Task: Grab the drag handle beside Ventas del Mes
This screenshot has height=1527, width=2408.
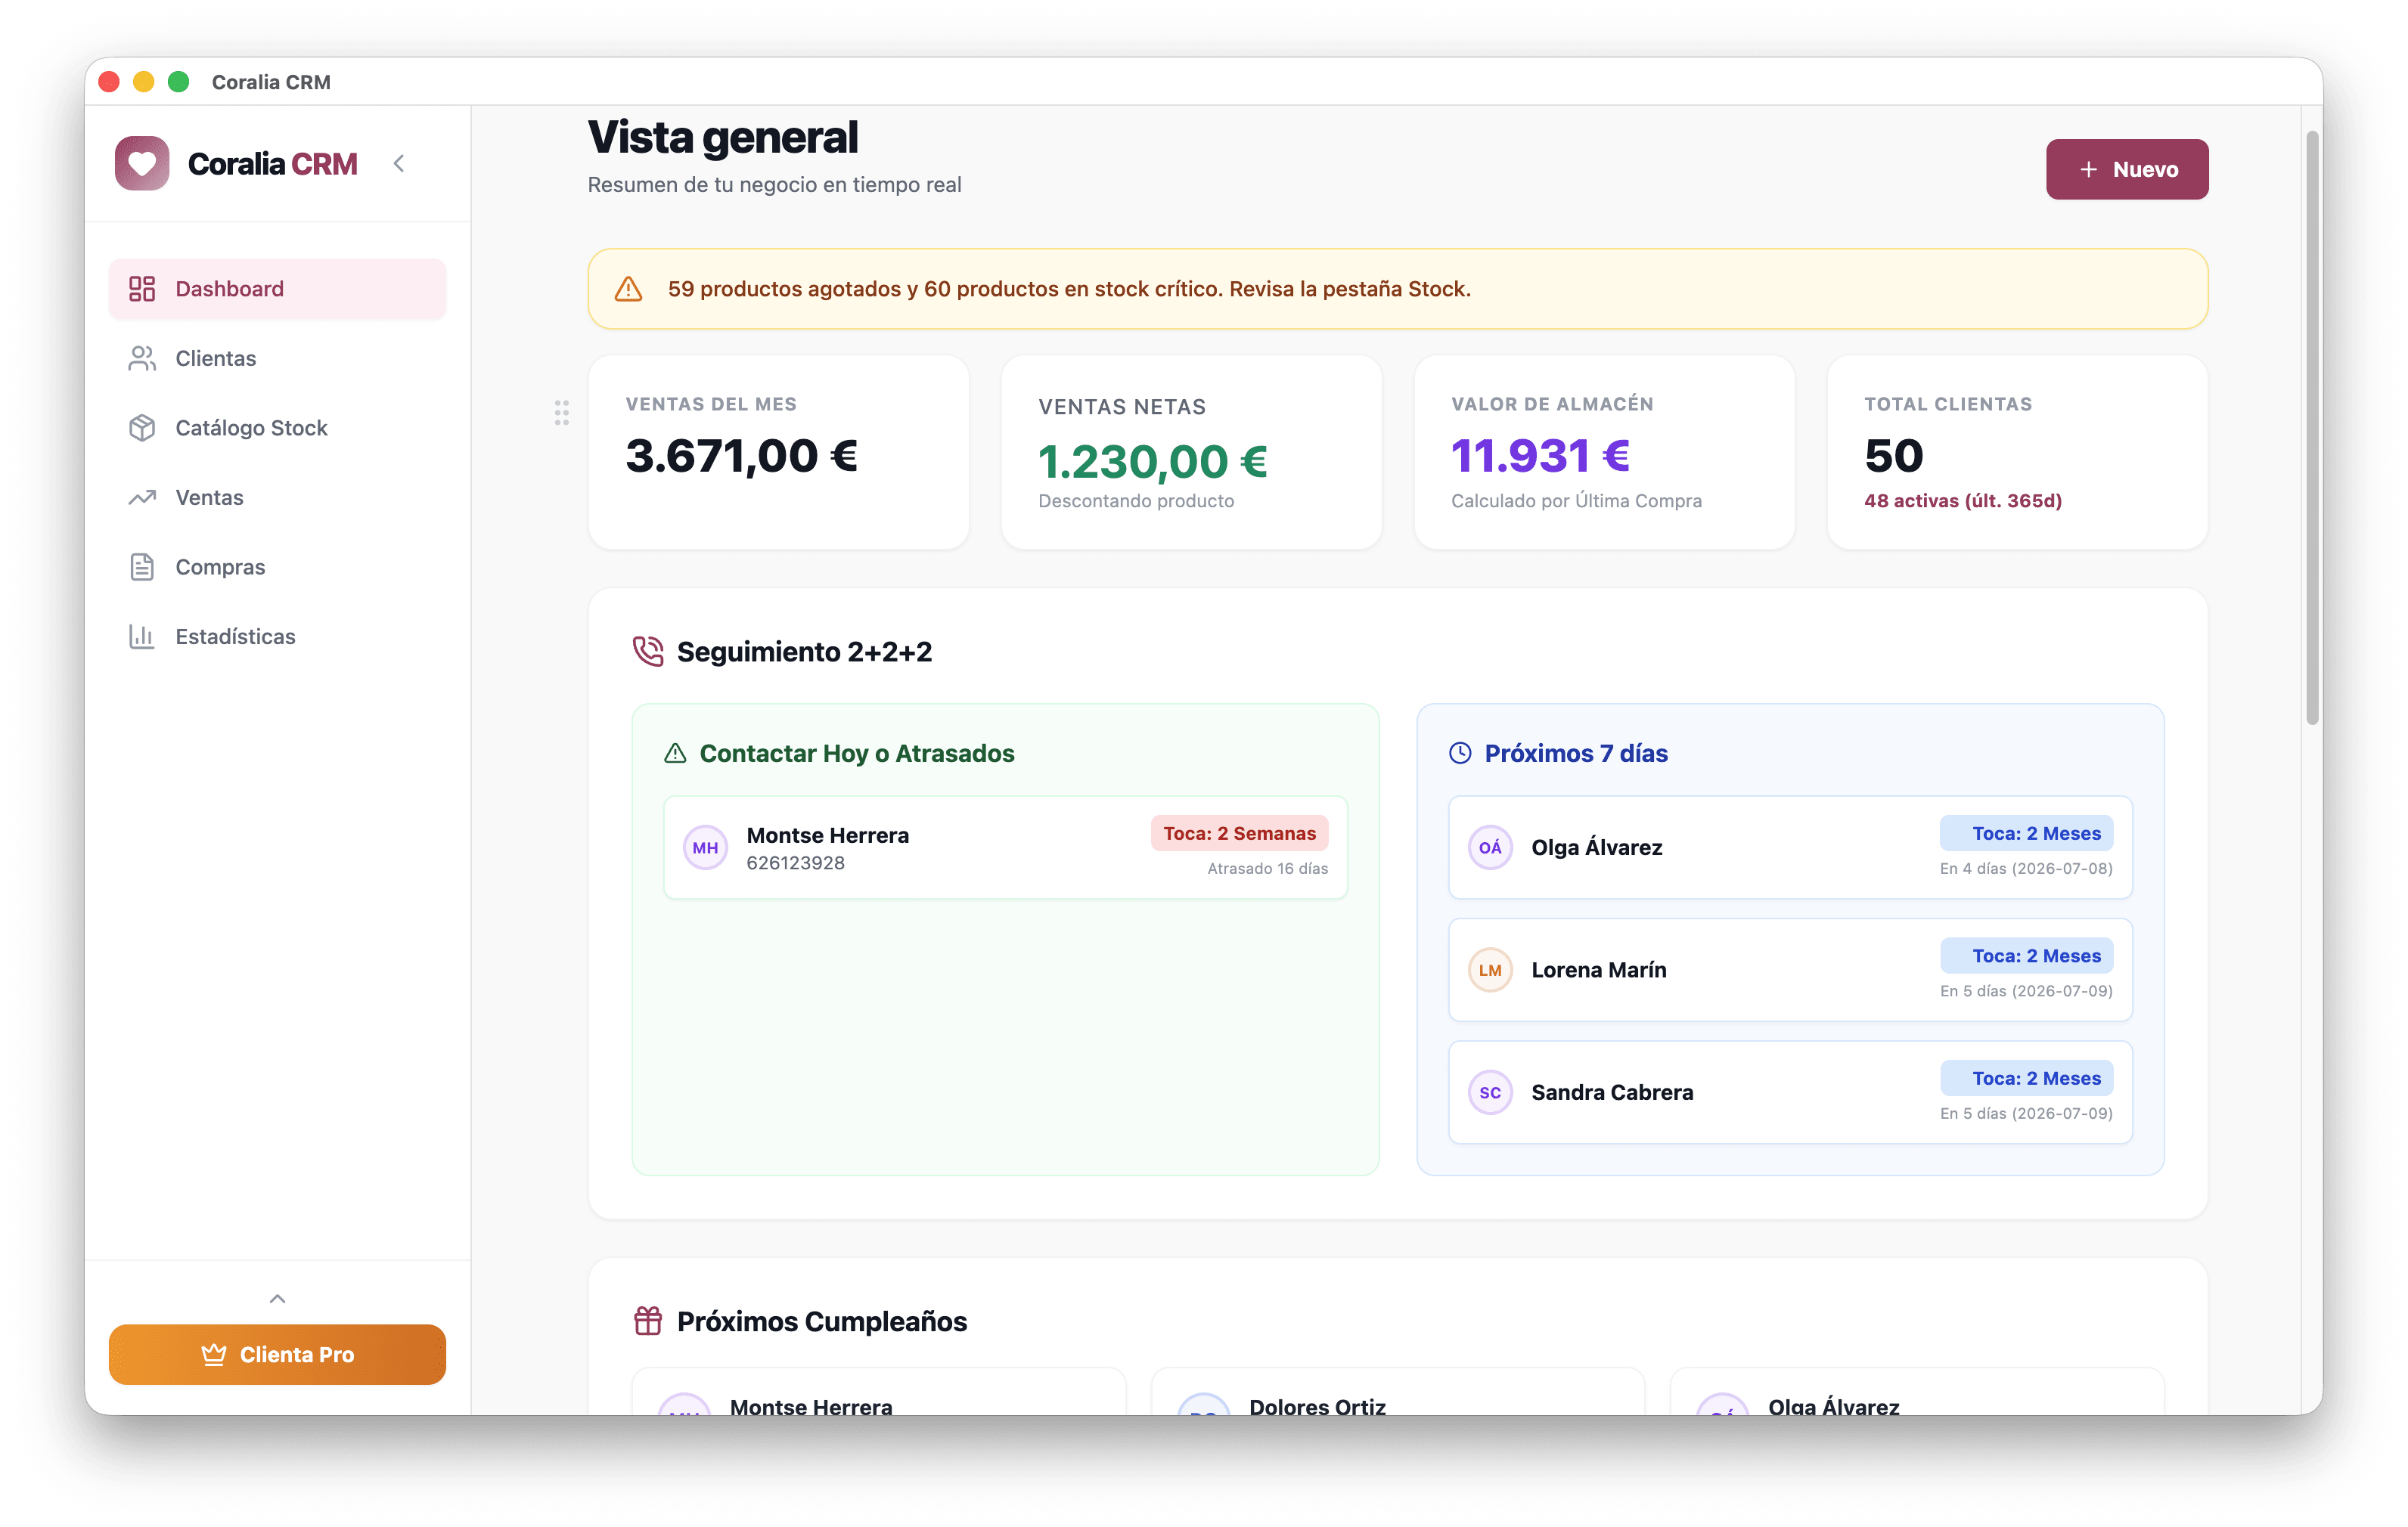Action: tap(562, 413)
